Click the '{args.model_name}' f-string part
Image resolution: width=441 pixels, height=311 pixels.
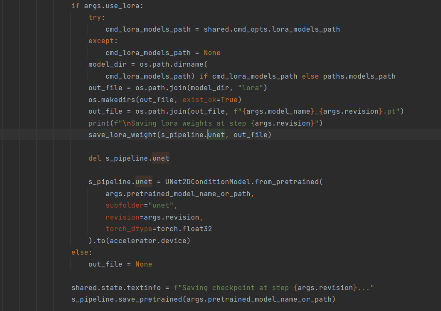point(278,111)
